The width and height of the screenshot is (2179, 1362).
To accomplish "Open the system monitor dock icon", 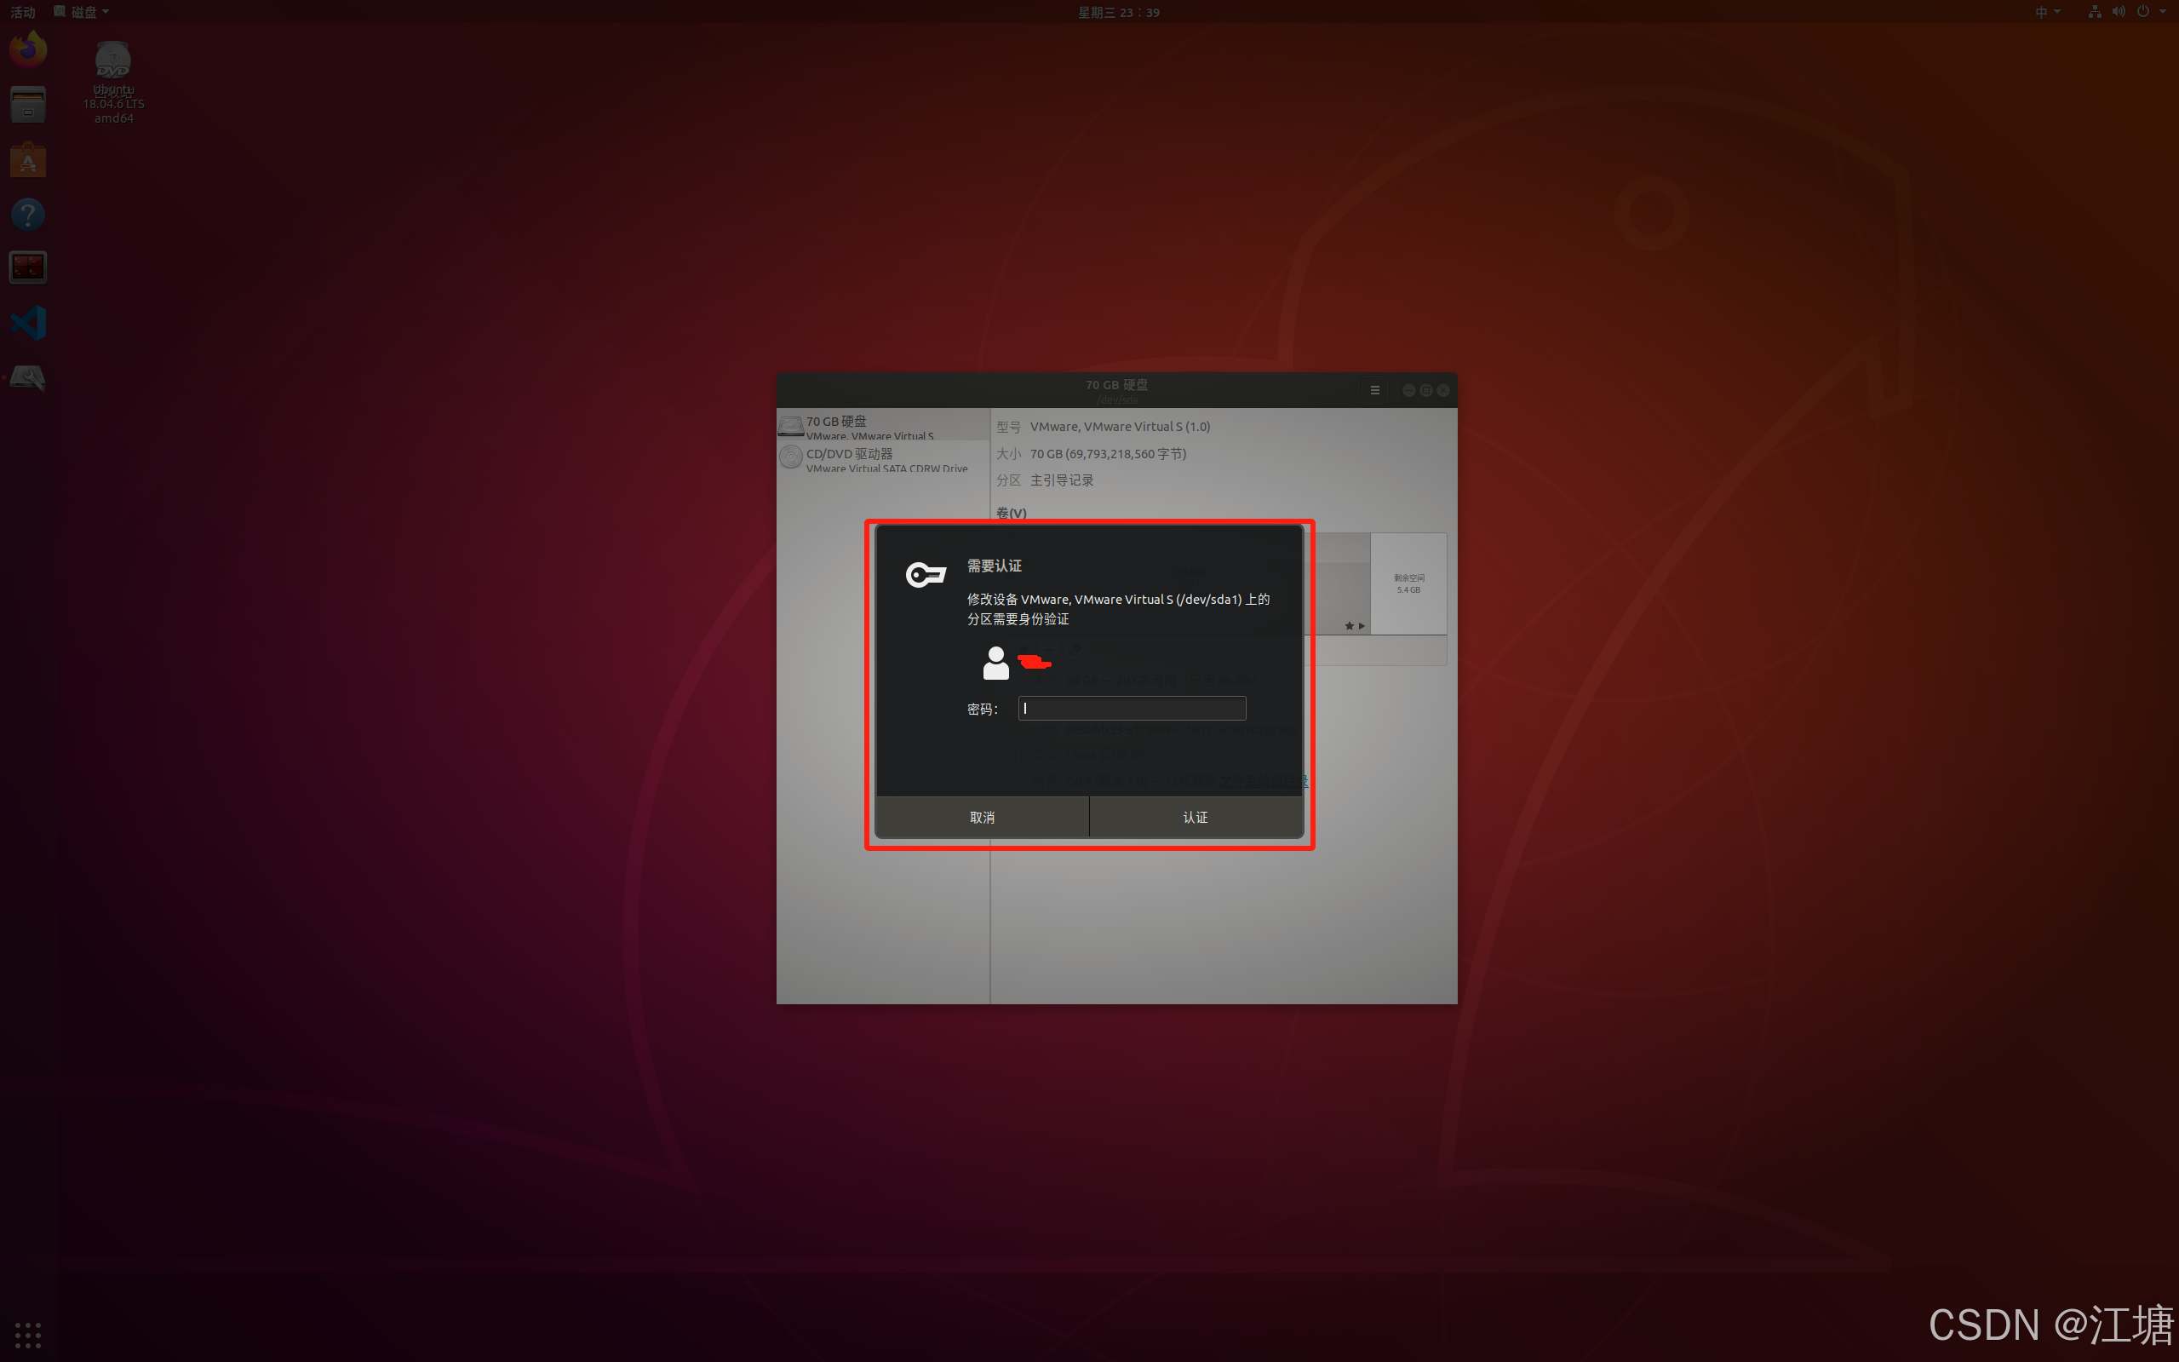I will tap(28, 267).
